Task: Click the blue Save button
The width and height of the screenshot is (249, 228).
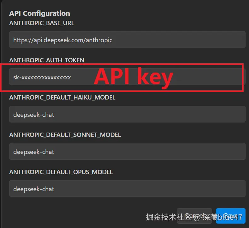Action: (231, 216)
